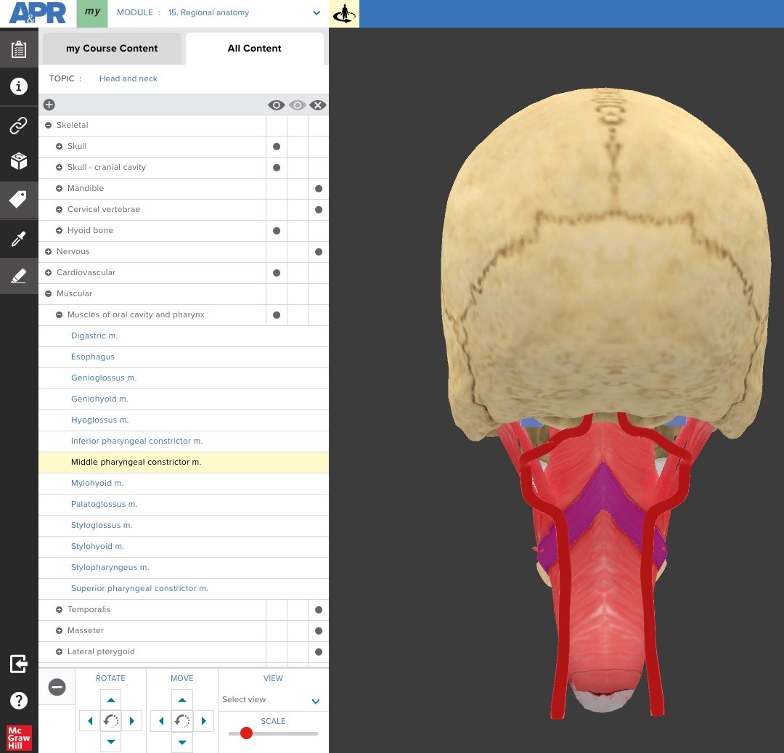Collapse the Skeletal group
The width and height of the screenshot is (784, 753).
(x=48, y=125)
